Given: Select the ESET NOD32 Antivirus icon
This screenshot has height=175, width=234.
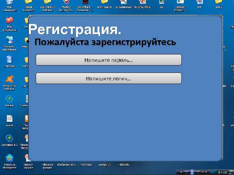Looking at the screenshot, I should pyautogui.click(x=47, y=6).
